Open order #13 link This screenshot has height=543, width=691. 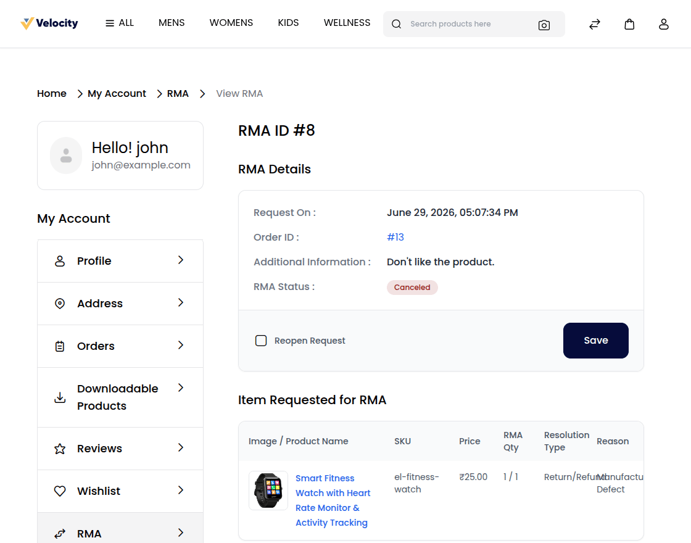pyautogui.click(x=395, y=237)
